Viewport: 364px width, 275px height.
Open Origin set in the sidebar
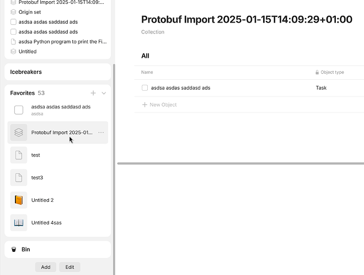pyautogui.click(x=30, y=12)
